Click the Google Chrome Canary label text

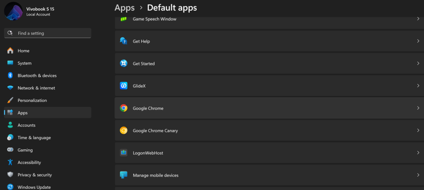pos(155,130)
